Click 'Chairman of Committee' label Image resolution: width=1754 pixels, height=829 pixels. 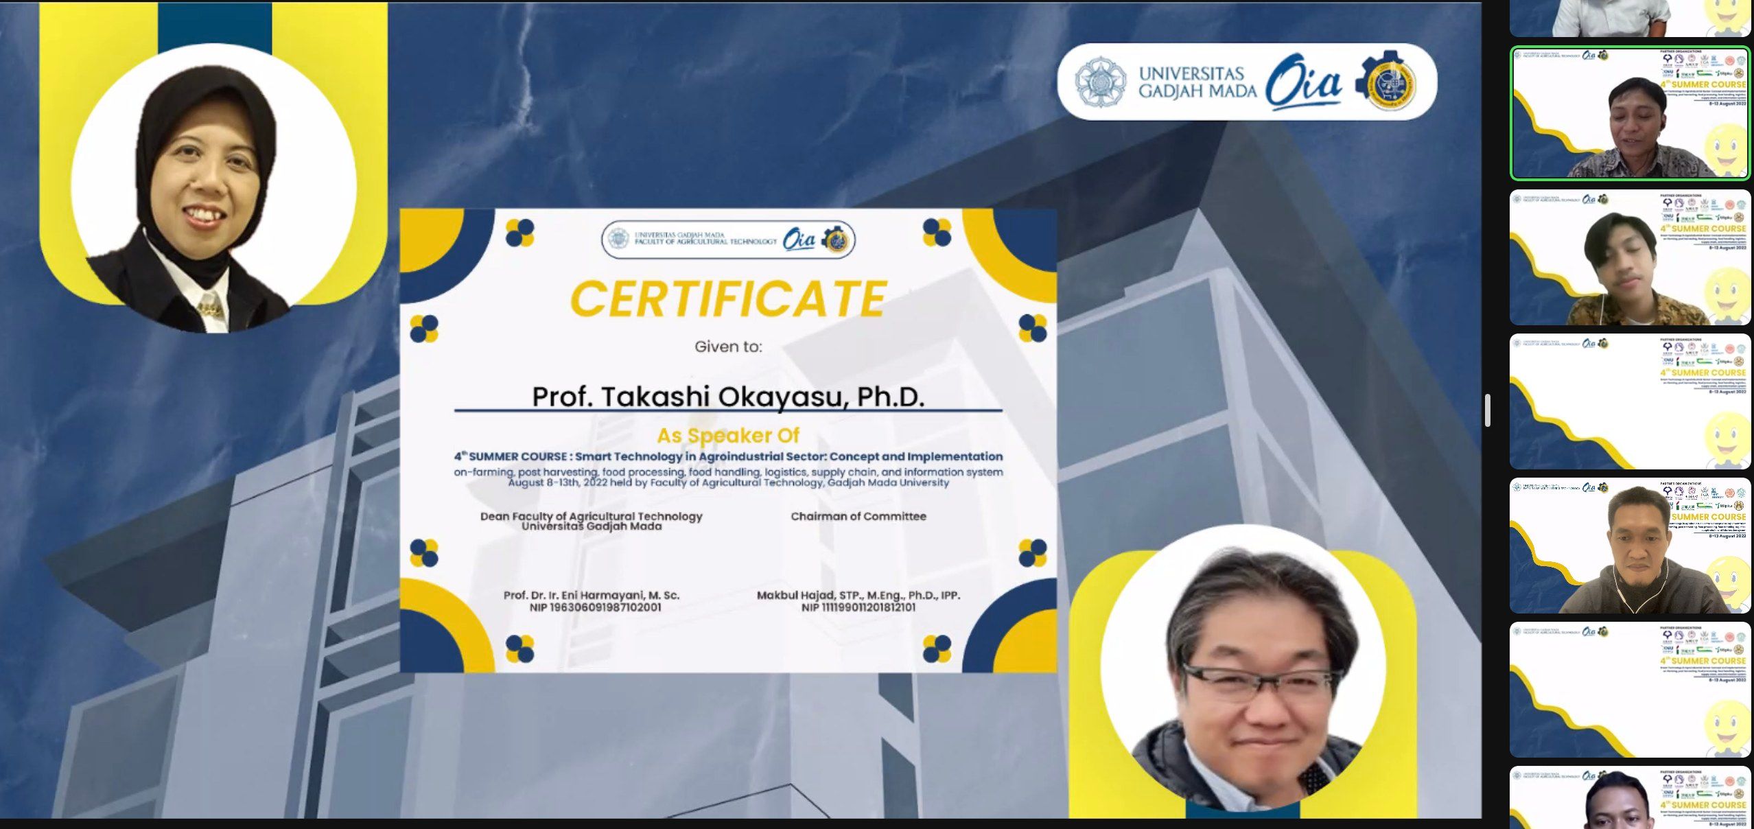click(858, 516)
